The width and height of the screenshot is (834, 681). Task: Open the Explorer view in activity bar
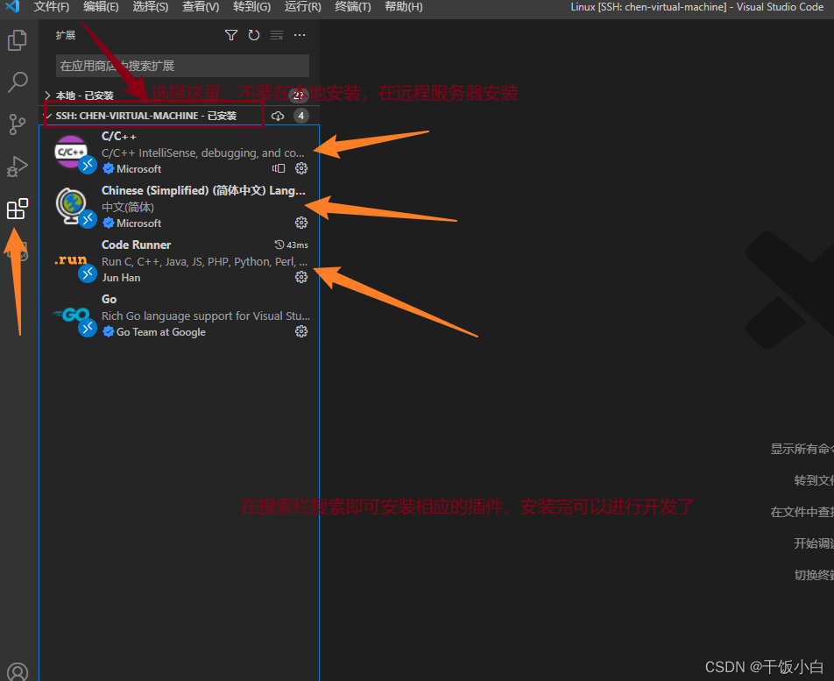click(x=18, y=40)
